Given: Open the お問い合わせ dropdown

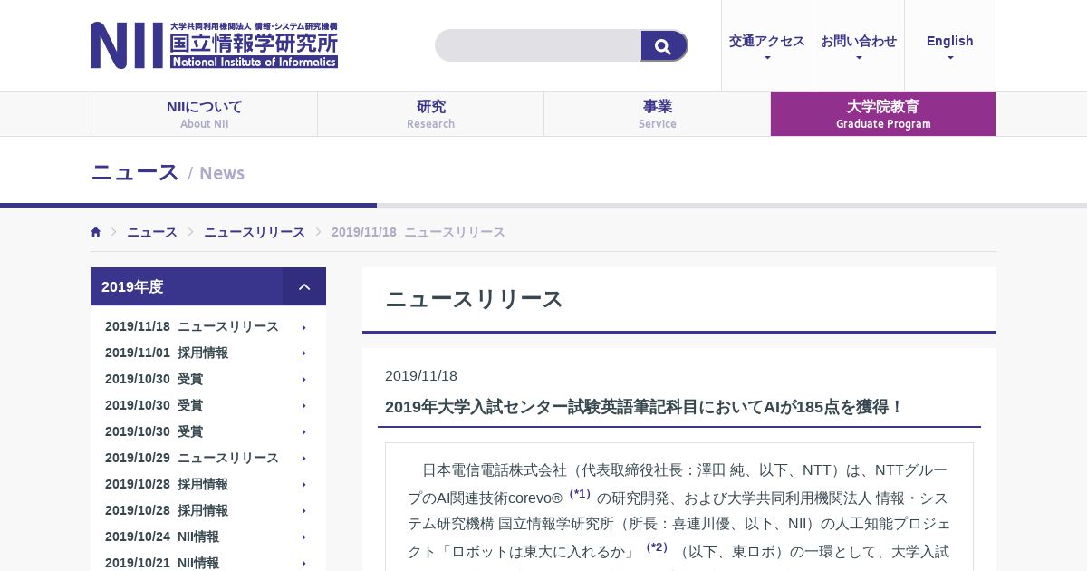Looking at the screenshot, I should pos(859,45).
